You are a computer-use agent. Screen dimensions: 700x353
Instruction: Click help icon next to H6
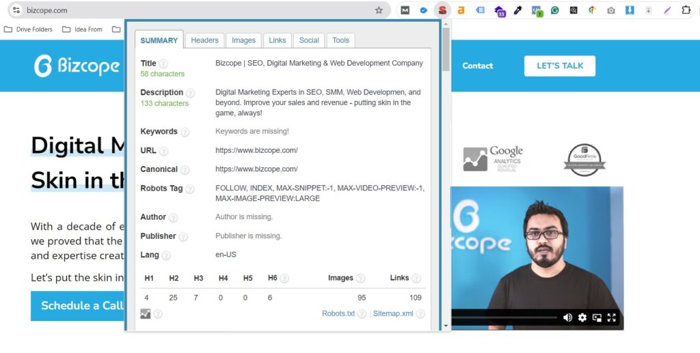(x=284, y=279)
